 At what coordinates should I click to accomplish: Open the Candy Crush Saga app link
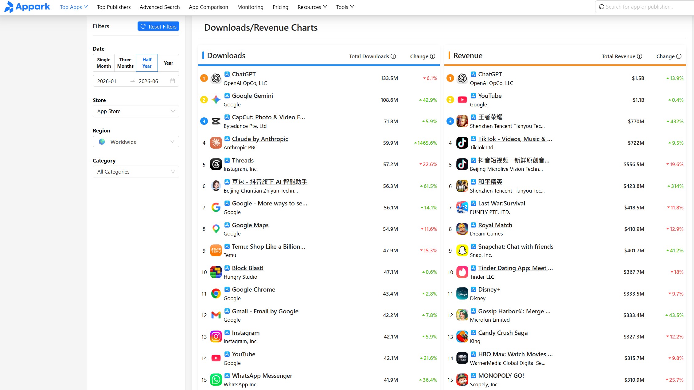click(x=503, y=333)
